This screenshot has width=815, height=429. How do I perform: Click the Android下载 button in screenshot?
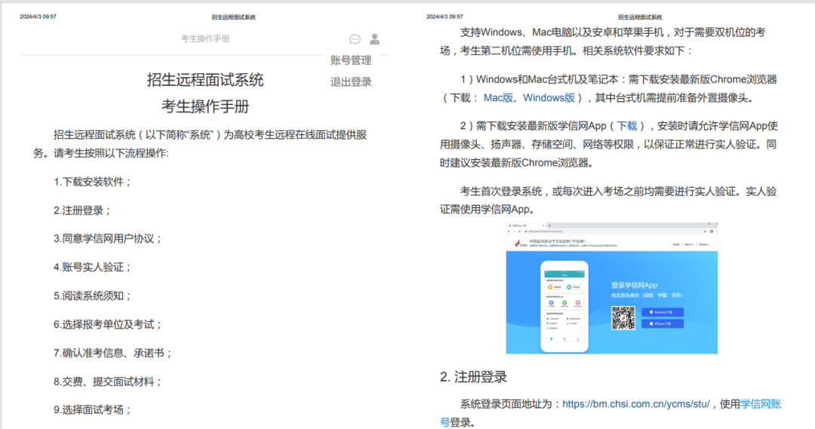coord(663,312)
